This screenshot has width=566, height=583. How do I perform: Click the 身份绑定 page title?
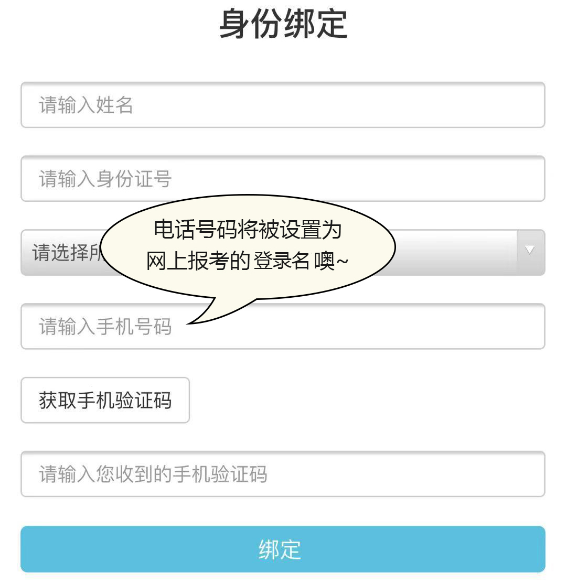(283, 25)
